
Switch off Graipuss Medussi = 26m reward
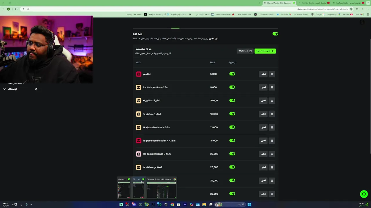tap(232, 127)
